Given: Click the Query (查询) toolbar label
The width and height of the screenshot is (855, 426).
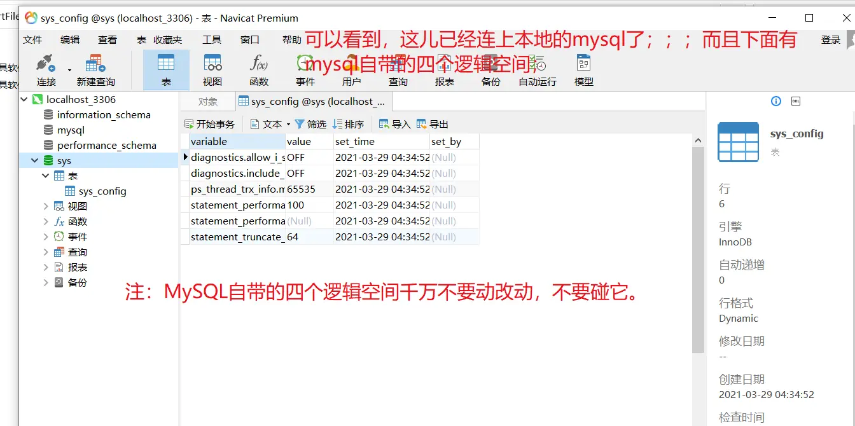Looking at the screenshot, I should tap(398, 82).
